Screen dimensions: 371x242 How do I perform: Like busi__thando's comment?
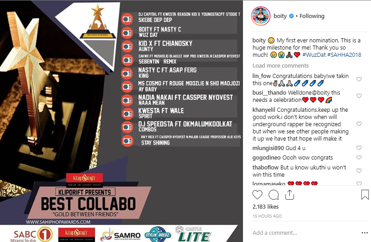tap(359, 96)
